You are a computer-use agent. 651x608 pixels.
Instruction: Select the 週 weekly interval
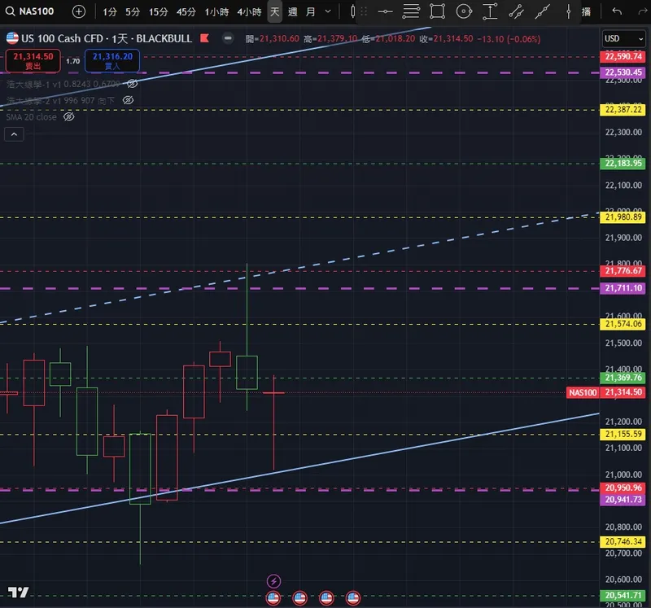pyautogui.click(x=293, y=12)
